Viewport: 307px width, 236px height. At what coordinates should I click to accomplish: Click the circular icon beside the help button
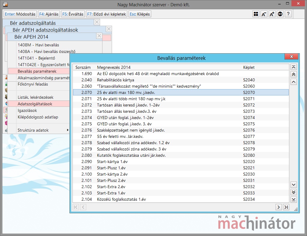pyautogui.click(x=280, y=14)
